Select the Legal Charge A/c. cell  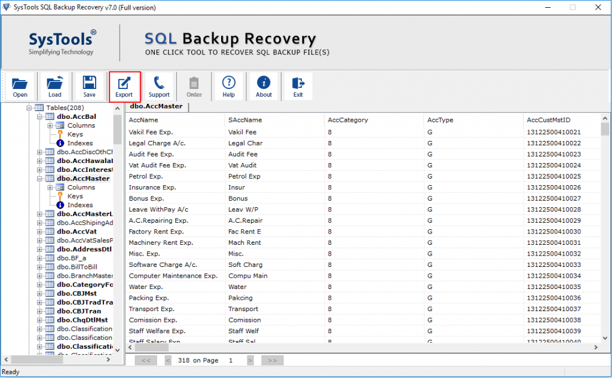pyautogui.click(x=157, y=143)
